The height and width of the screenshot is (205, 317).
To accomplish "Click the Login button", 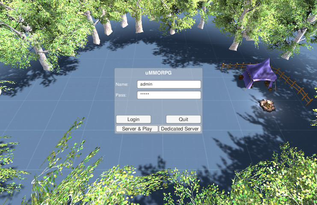I will click(133, 119).
